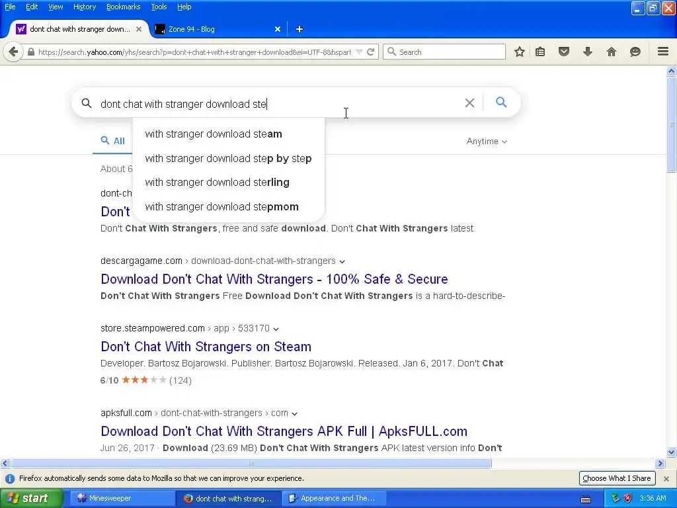Click the URL address bar
The height and width of the screenshot is (508, 677).
click(x=194, y=52)
